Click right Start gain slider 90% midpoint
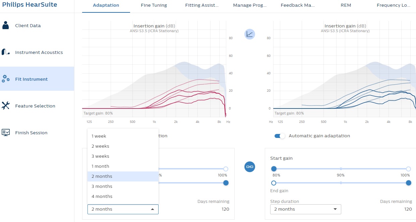The height and width of the screenshot is (222, 416). (341, 169)
